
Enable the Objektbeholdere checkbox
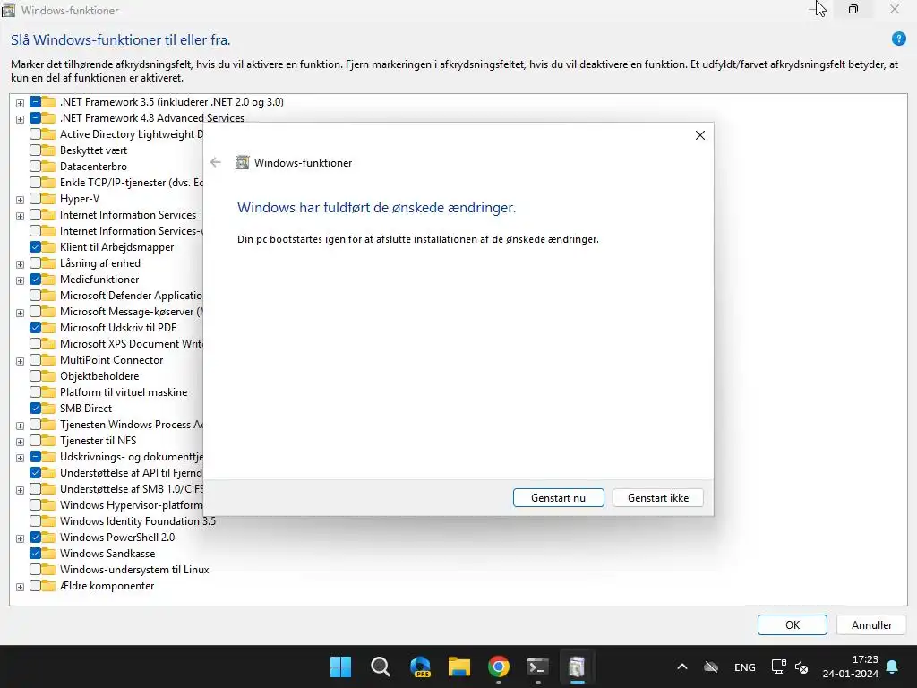tap(35, 375)
